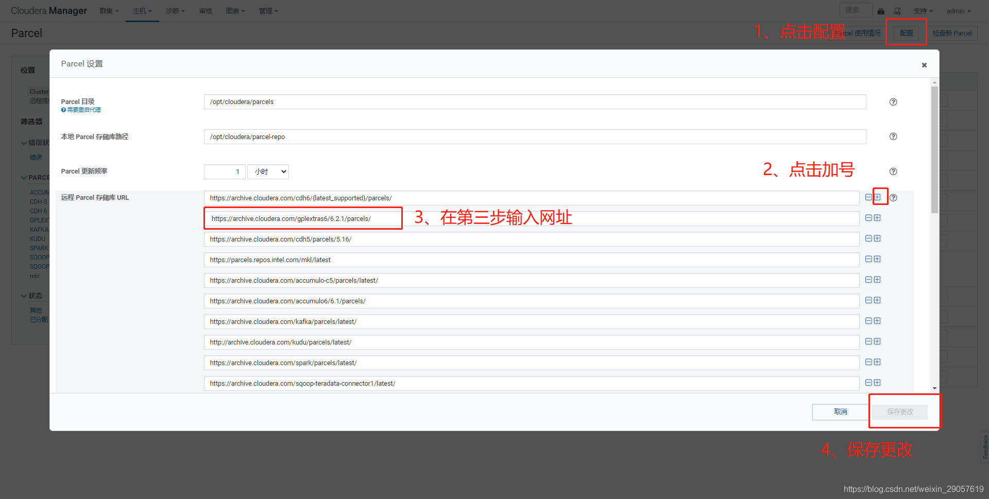The width and height of the screenshot is (989, 499).
Task: Click the 配置 button
Action: point(906,33)
